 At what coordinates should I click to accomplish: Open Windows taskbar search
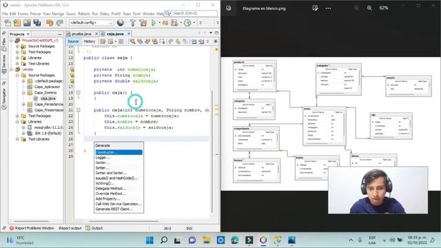(164, 240)
